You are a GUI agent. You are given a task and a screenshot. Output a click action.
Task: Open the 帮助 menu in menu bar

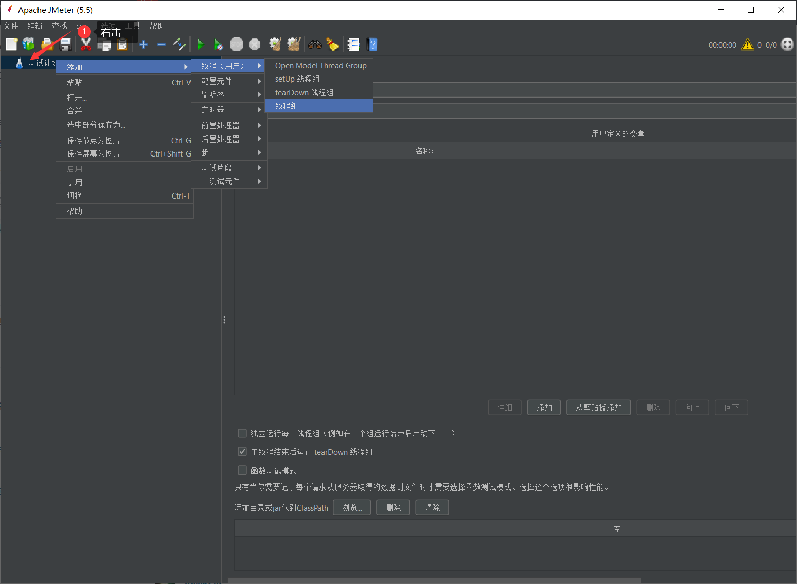point(157,26)
